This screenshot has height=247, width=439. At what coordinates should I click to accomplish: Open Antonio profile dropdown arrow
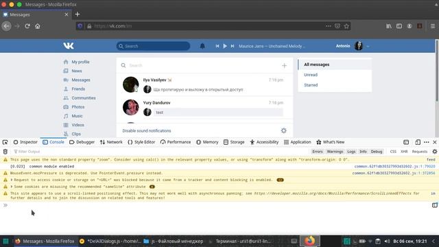click(x=368, y=46)
